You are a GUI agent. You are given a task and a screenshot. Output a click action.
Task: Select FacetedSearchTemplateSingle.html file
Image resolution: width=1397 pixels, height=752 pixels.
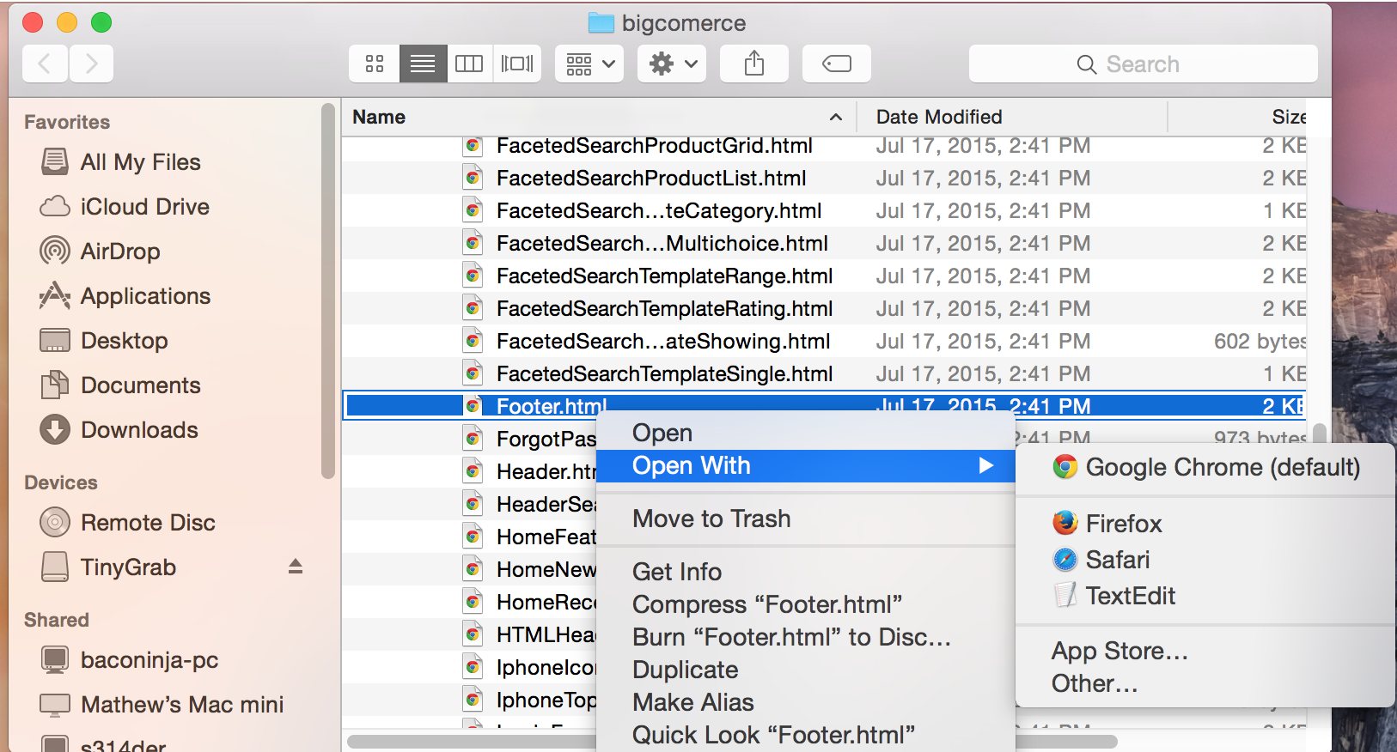665,374
